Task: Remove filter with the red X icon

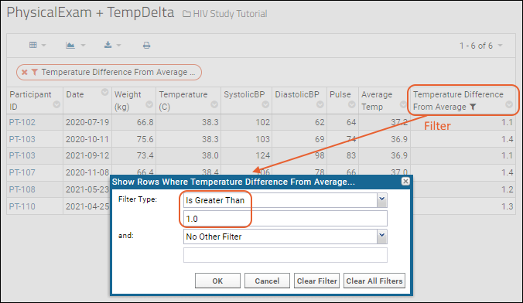Action: 24,72
